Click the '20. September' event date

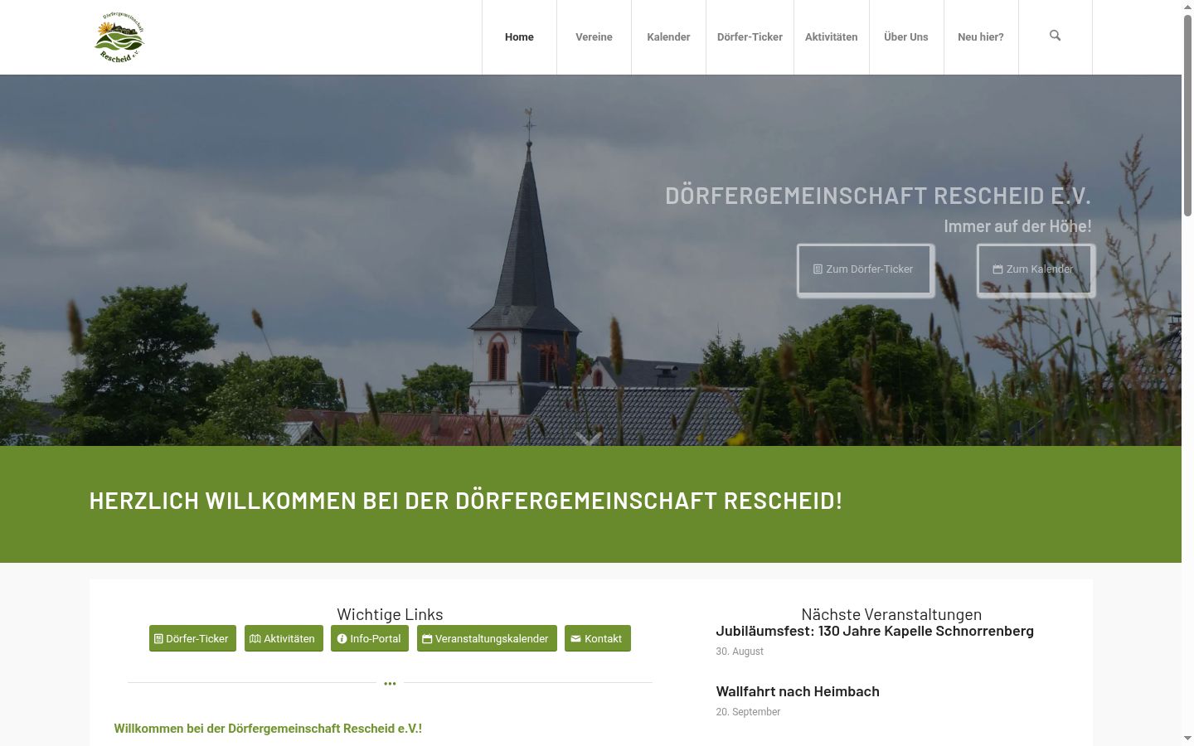748,712
